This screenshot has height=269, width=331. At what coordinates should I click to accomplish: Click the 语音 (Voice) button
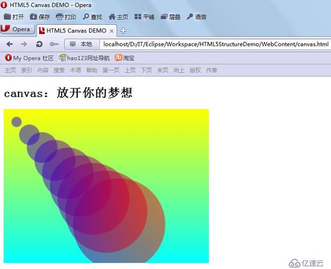click(x=196, y=17)
